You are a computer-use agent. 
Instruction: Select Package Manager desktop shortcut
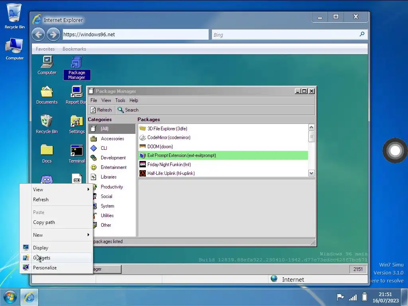click(77, 68)
